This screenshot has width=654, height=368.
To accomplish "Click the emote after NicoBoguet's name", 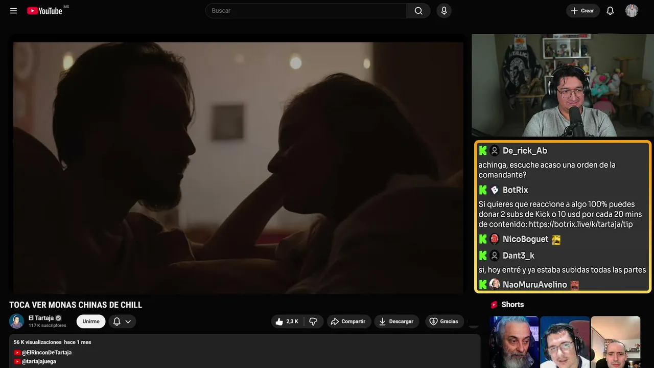I will coord(556,240).
